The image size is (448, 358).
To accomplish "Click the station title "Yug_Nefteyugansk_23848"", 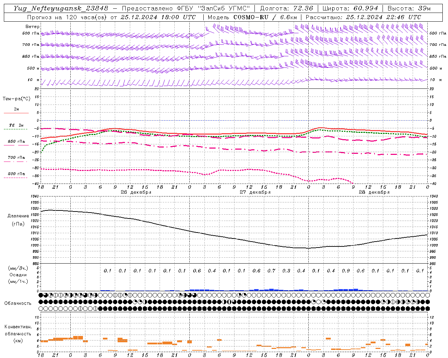I will pyautogui.click(x=61, y=8).
